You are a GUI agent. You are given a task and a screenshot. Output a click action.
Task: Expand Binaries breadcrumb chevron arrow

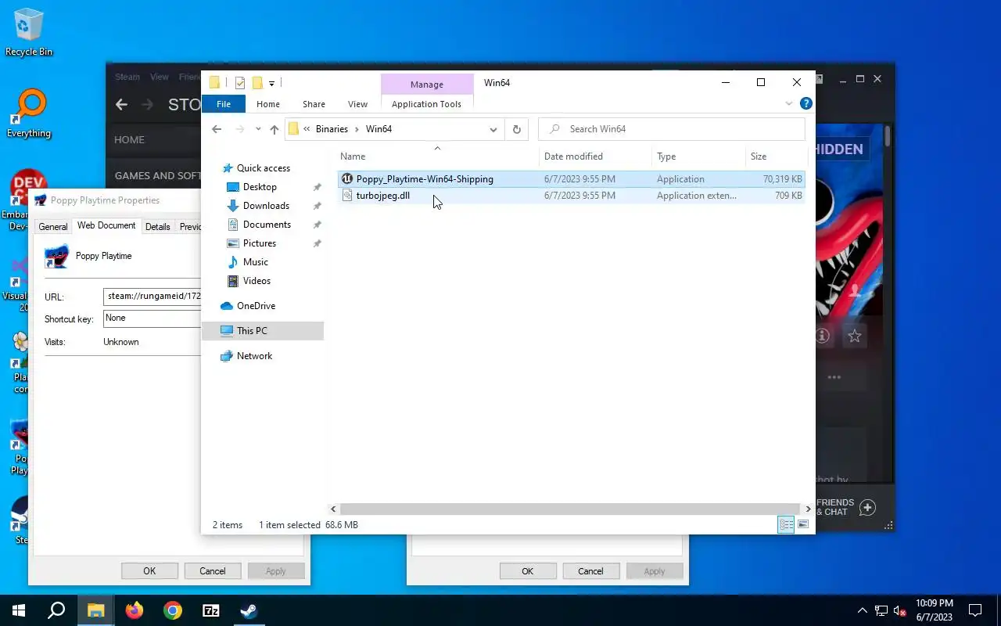pyautogui.click(x=357, y=129)
